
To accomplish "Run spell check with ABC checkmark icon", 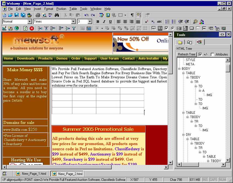I will coord(51,15).
